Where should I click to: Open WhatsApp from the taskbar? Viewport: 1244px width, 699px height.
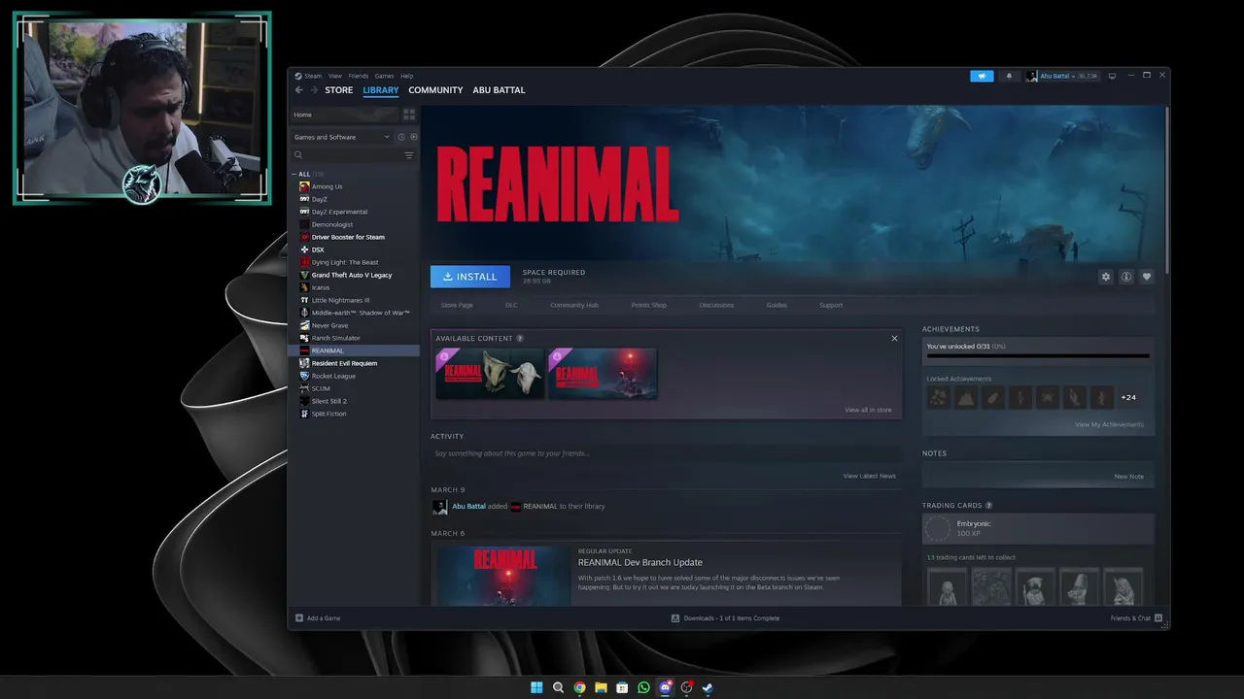(x=643, y=687)
